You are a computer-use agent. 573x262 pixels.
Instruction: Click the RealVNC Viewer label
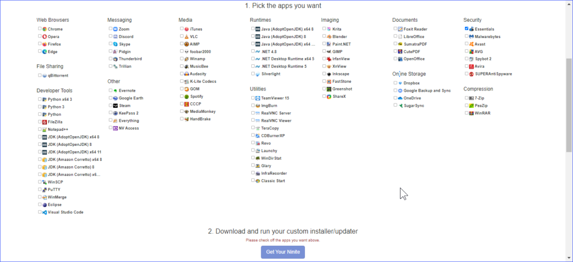pyautogui.click(x=276, y=121)
